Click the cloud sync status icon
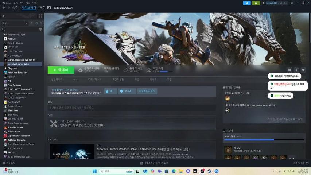Viewport: 311px width, 175px height. (x=80, y=70)
